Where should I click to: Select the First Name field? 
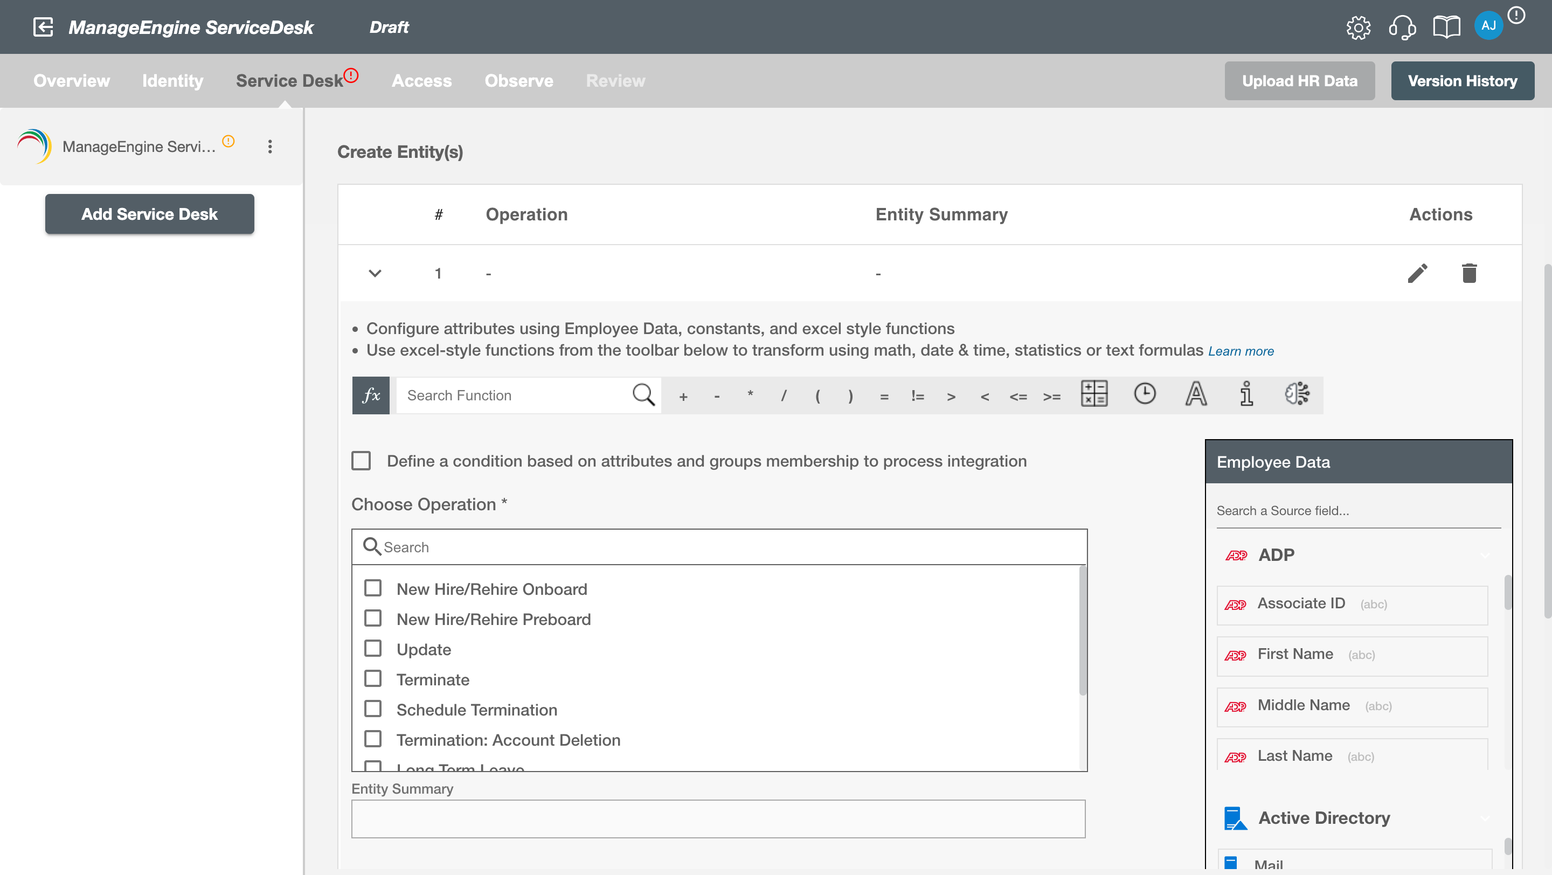(x=1352, y=655)
